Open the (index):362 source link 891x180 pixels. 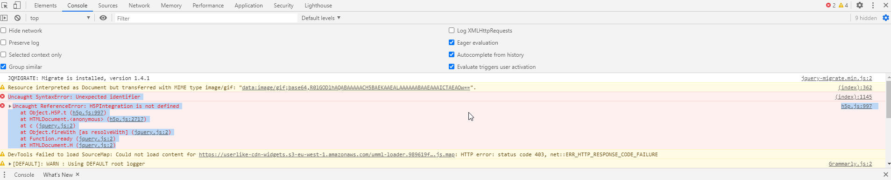point(855,87)
